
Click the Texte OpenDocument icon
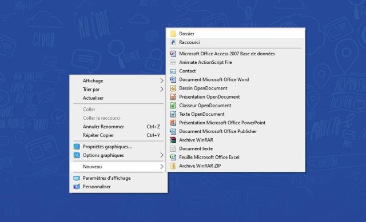(x=173, y=114)
